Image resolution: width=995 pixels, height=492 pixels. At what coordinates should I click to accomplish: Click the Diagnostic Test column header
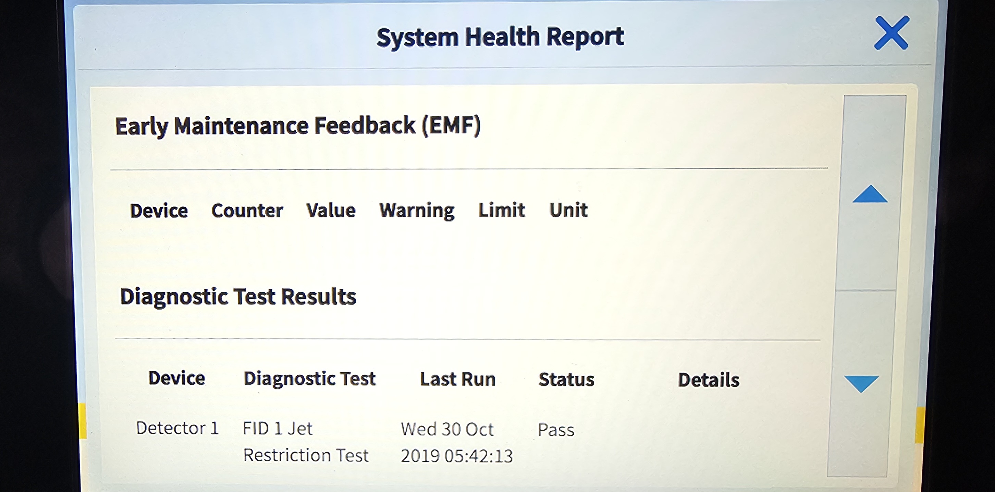pyautogui.click(x=309, y=379)
